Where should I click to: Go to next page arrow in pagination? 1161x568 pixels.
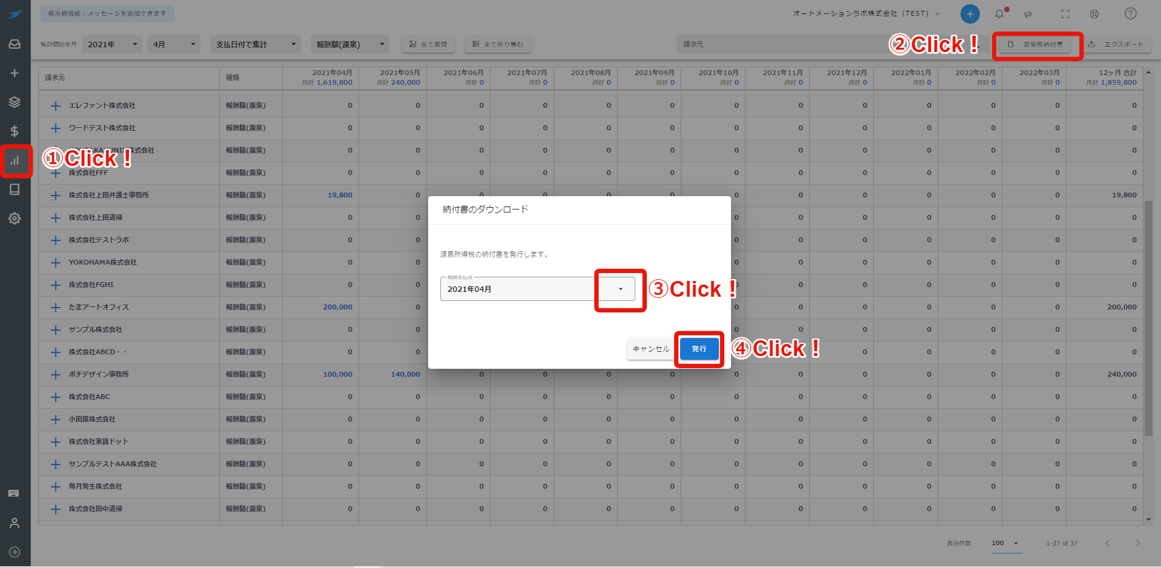click(x=1137, y=543)
